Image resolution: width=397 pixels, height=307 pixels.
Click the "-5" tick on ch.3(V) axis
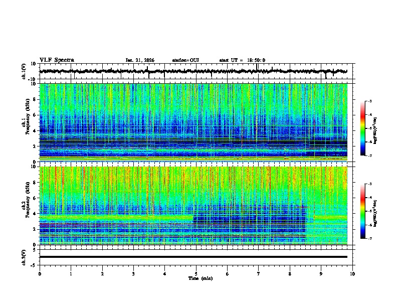point(34,265)
